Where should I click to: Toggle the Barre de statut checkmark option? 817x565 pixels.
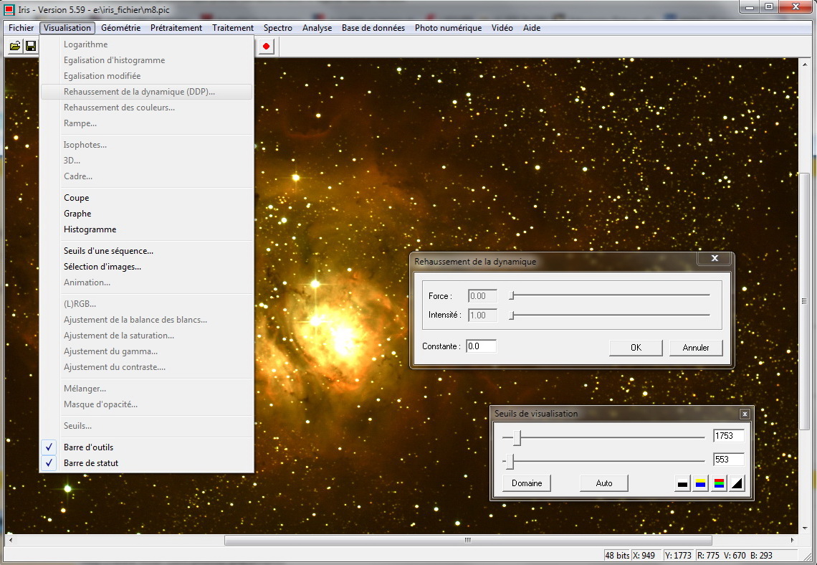tap(147, 463)
